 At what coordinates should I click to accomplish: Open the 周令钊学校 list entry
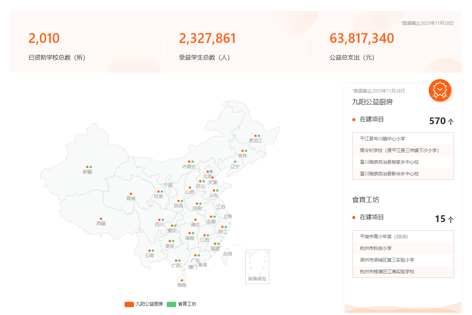[399, 151]
